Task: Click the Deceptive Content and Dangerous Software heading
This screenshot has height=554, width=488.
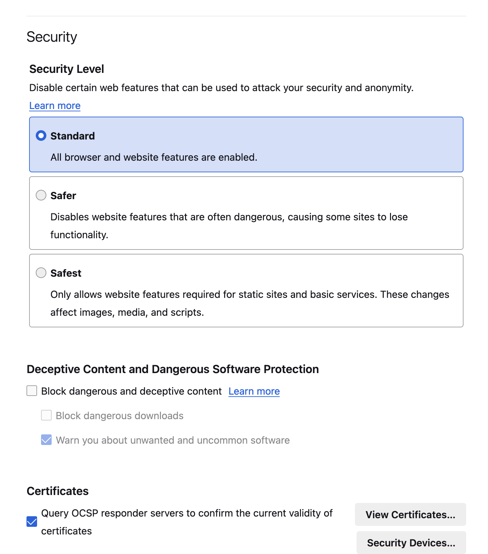Action: tap(172, 369)
